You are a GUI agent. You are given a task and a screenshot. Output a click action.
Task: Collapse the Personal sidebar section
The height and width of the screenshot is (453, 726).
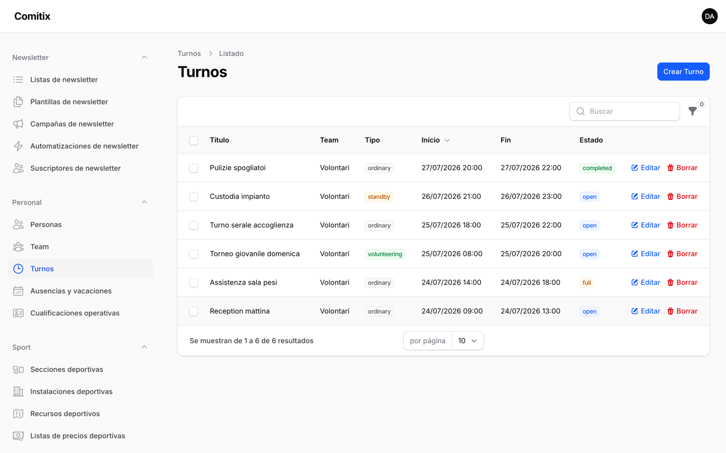pyautogui.click(x=144, y=202)
